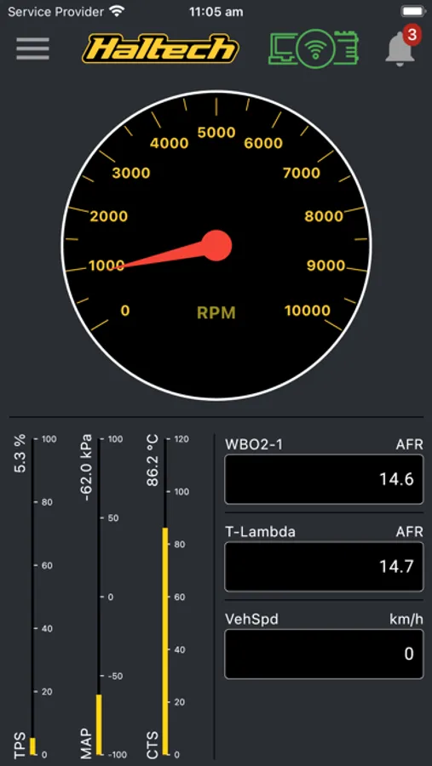The height and width of the screenshot is (766, 432).
Task: Tap the T-Lambda label
Action: [260, 531]
